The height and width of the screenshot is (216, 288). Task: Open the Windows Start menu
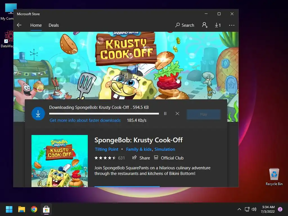pos(9,209)
